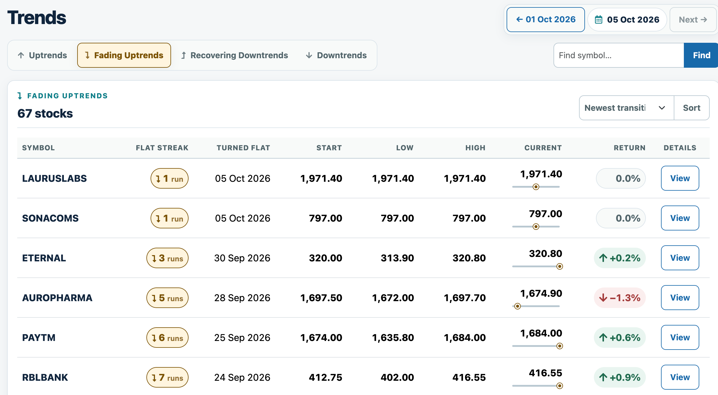718x395 pixels.
Task: Open the Recovering Downtrends tab
Action: click(x=234, y=55)
